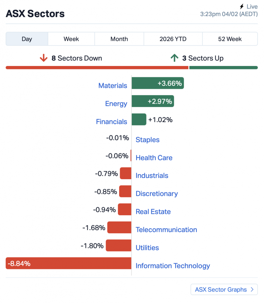This screenshot has width=264, height=303.
Task: Click chevron next to ASX Sector Graphs
Action: [252, 289]
